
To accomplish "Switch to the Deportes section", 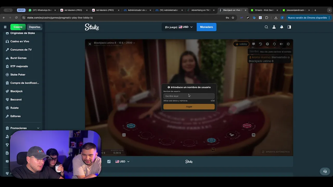I will point(35,27).
